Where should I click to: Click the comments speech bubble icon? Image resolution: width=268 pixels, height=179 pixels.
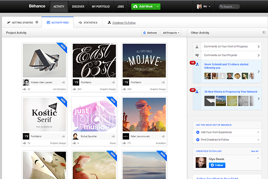pyautogui.click(x=197, y=55)
